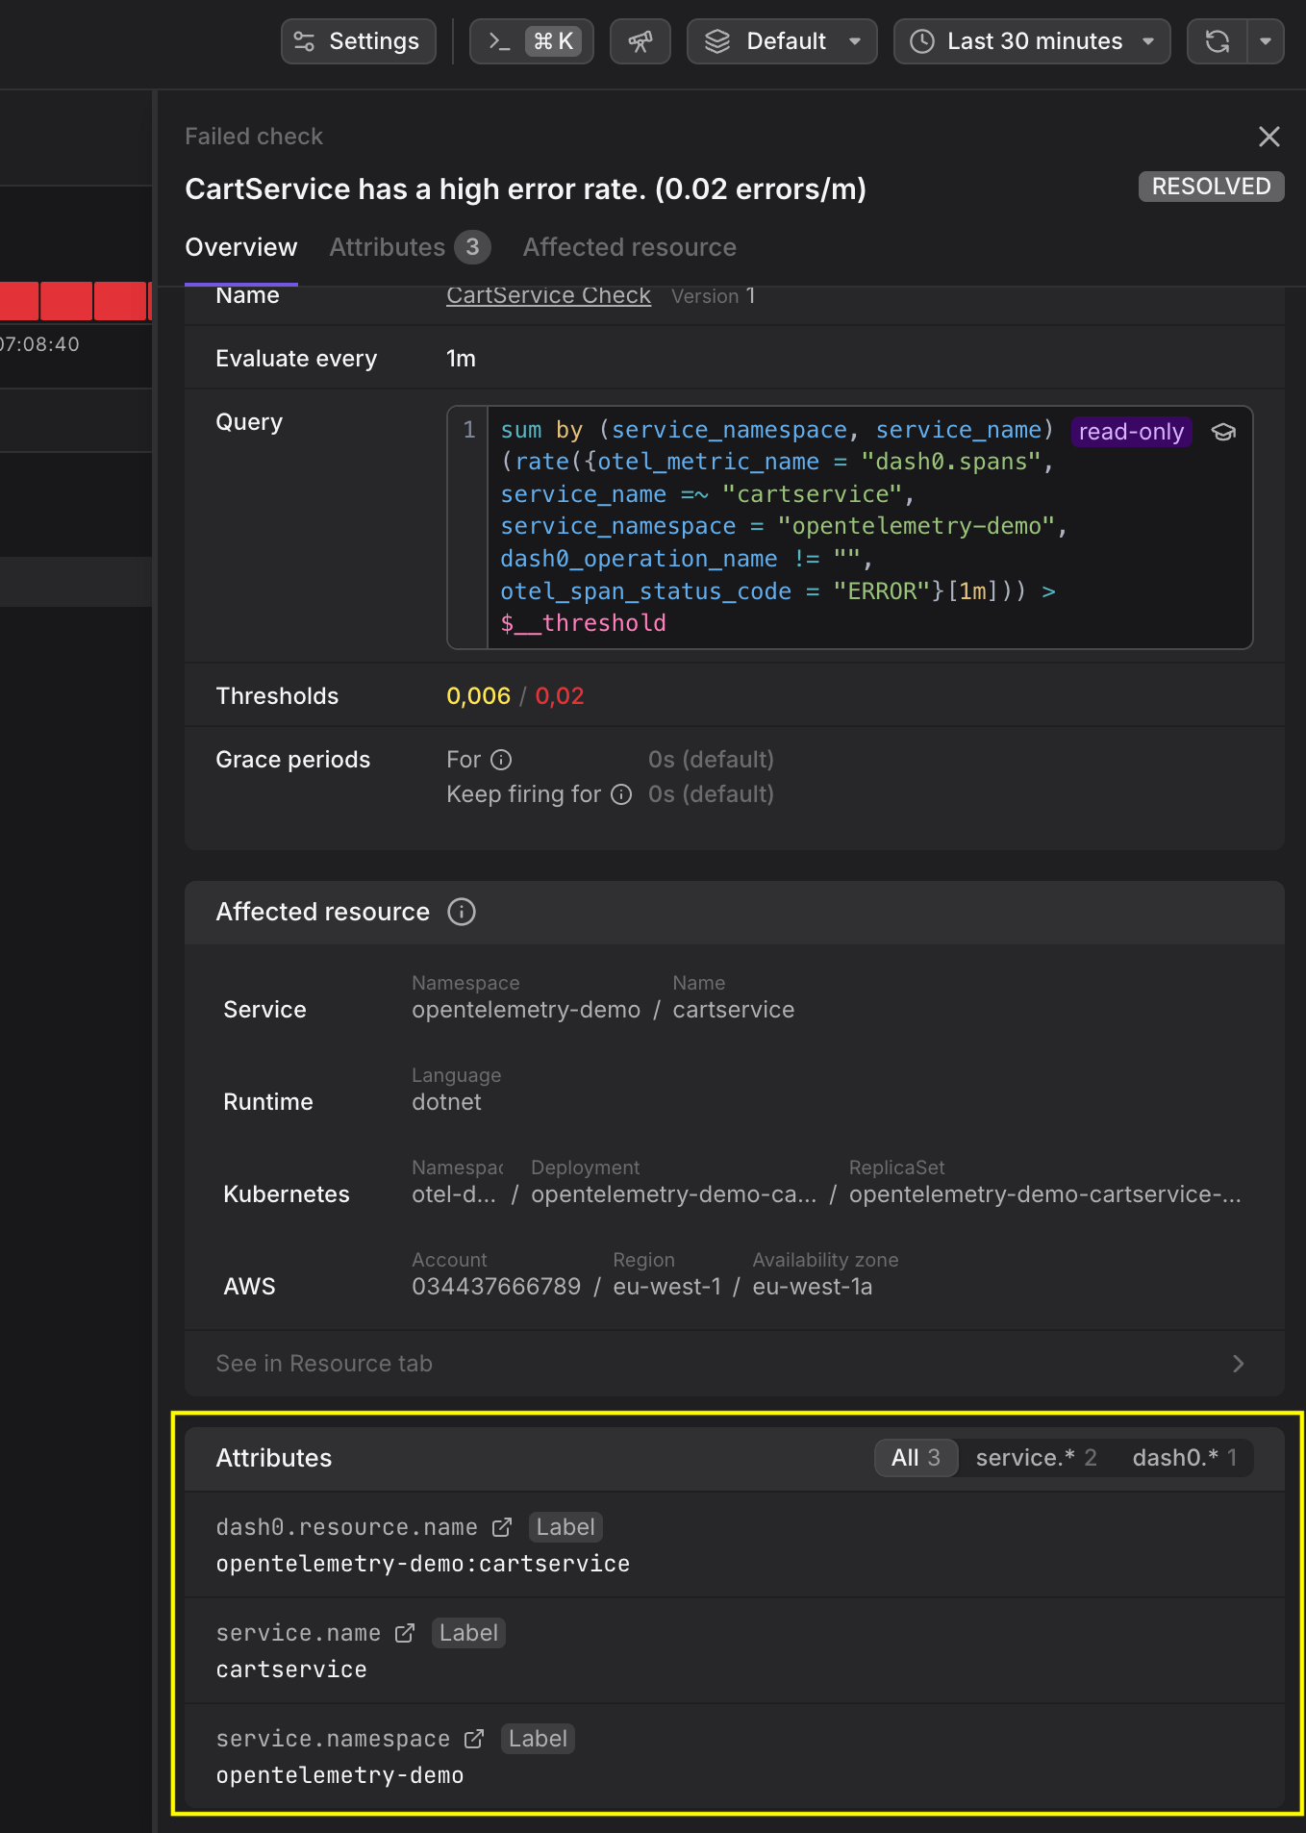Switch to the Attributes tab
This screenshot has height=1833, width=1306.
[410, 247]
